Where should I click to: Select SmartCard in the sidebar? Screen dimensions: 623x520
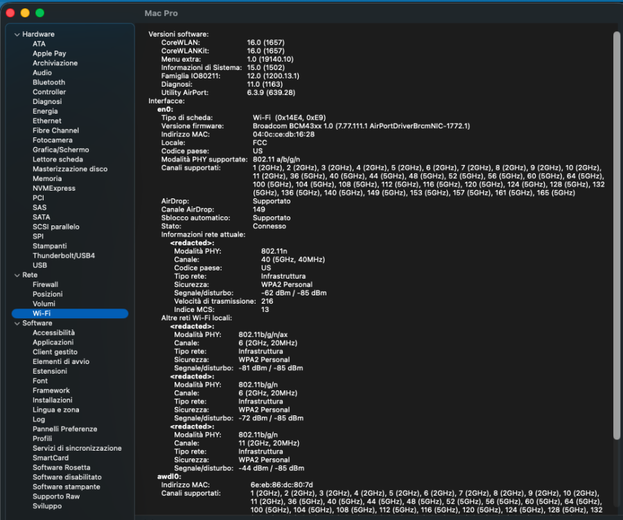coord(51,458)
